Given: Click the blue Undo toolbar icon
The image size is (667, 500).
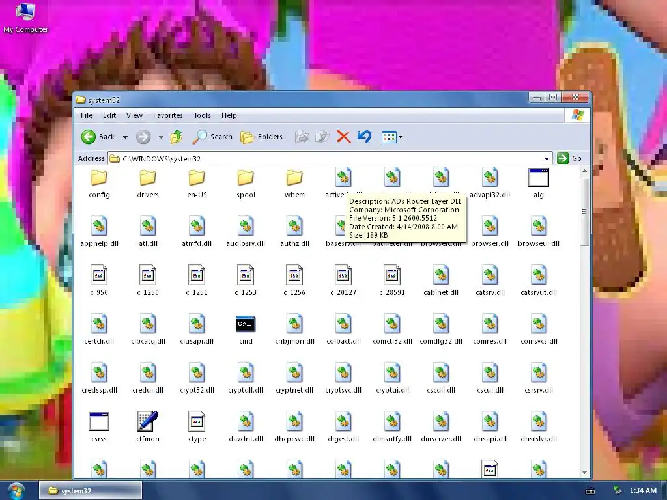Looking at the screenshot, I should pos(365,137).
